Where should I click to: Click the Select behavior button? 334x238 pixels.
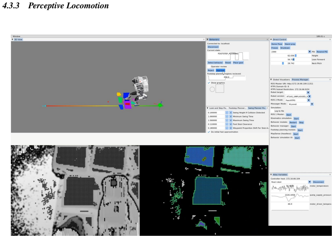pos(215,63)
